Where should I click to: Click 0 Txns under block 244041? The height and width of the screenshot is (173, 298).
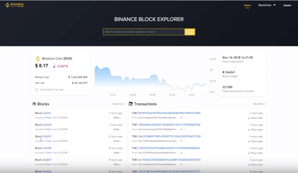pyautogui.click(x=48, y=118)
